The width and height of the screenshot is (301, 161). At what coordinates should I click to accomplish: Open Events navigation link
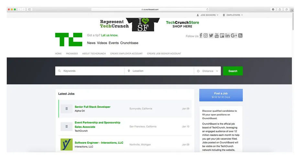tap(114, 43)
